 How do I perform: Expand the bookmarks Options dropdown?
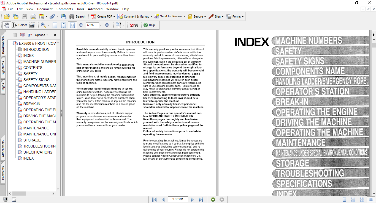(x=41, y=35)
